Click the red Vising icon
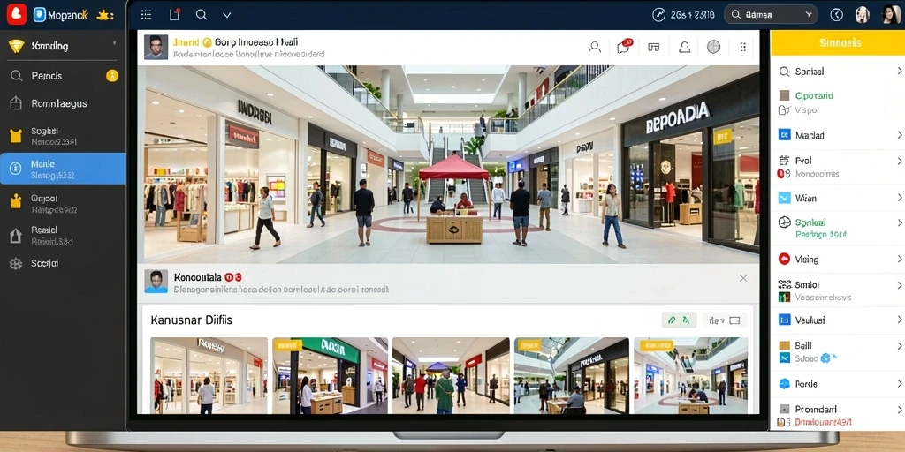This screenshot has height=452, width=905. point(784,259)
